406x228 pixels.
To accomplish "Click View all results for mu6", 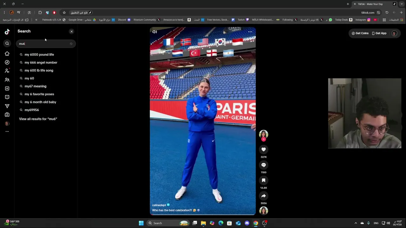I will point(38,119).
